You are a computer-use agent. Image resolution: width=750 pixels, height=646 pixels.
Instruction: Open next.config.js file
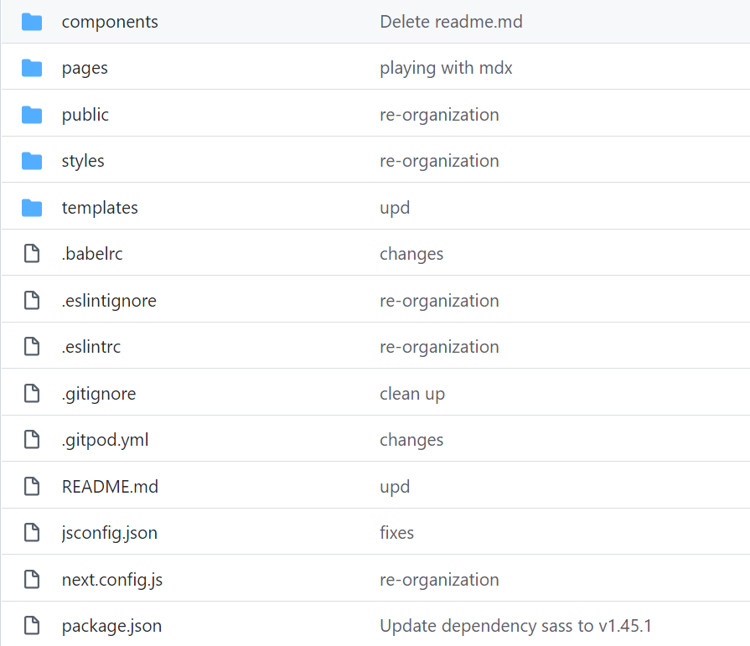tap(112, 580)
